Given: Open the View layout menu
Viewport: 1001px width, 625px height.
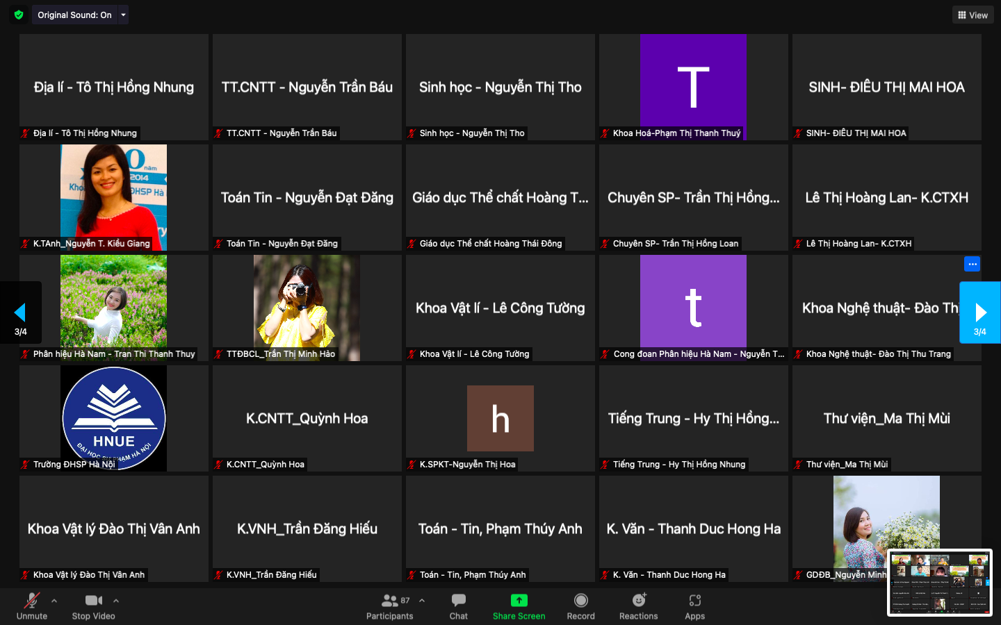Looking at the screenshot, I should [972, 15].
